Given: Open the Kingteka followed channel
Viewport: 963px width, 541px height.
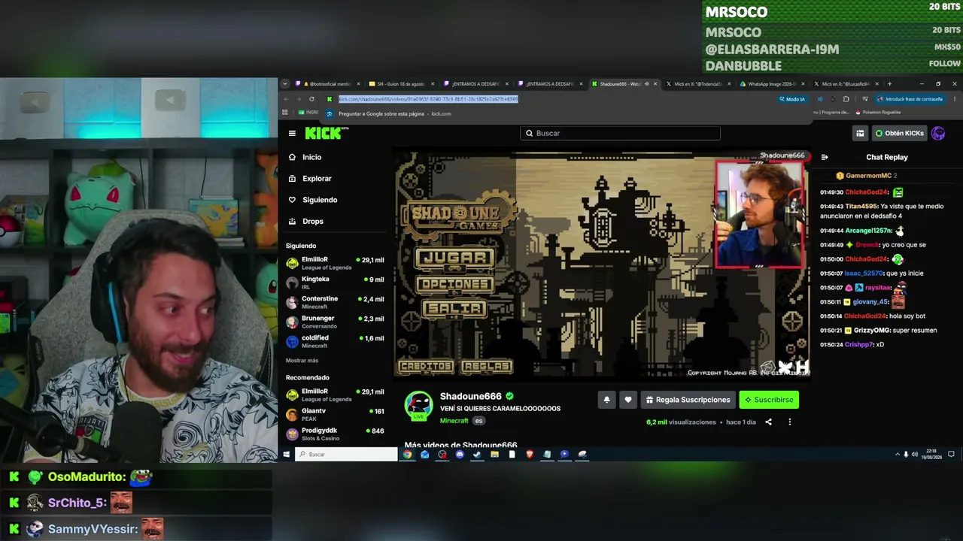Looking at the screenshot, I should (x=336, y=283).
